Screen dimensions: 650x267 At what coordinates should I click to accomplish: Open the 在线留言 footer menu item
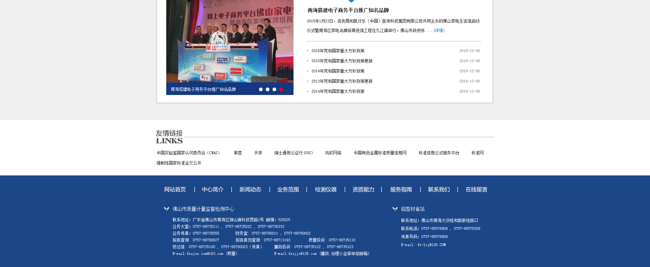coord(476,190)
